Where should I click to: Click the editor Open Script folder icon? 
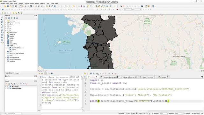coord(85,73)
